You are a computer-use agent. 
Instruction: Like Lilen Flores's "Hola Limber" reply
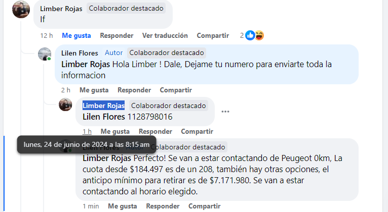pyautogui.click(x=94, y=90)
